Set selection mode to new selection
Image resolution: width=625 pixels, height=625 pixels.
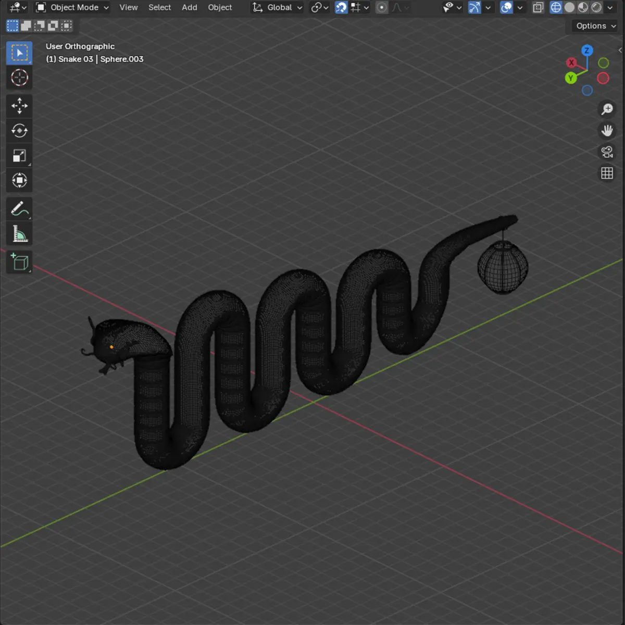(12, 26)
